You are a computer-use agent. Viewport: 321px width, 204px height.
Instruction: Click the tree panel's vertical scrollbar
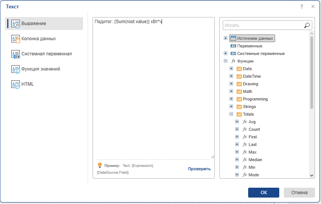pyautogui.click(x=312, y=72)
